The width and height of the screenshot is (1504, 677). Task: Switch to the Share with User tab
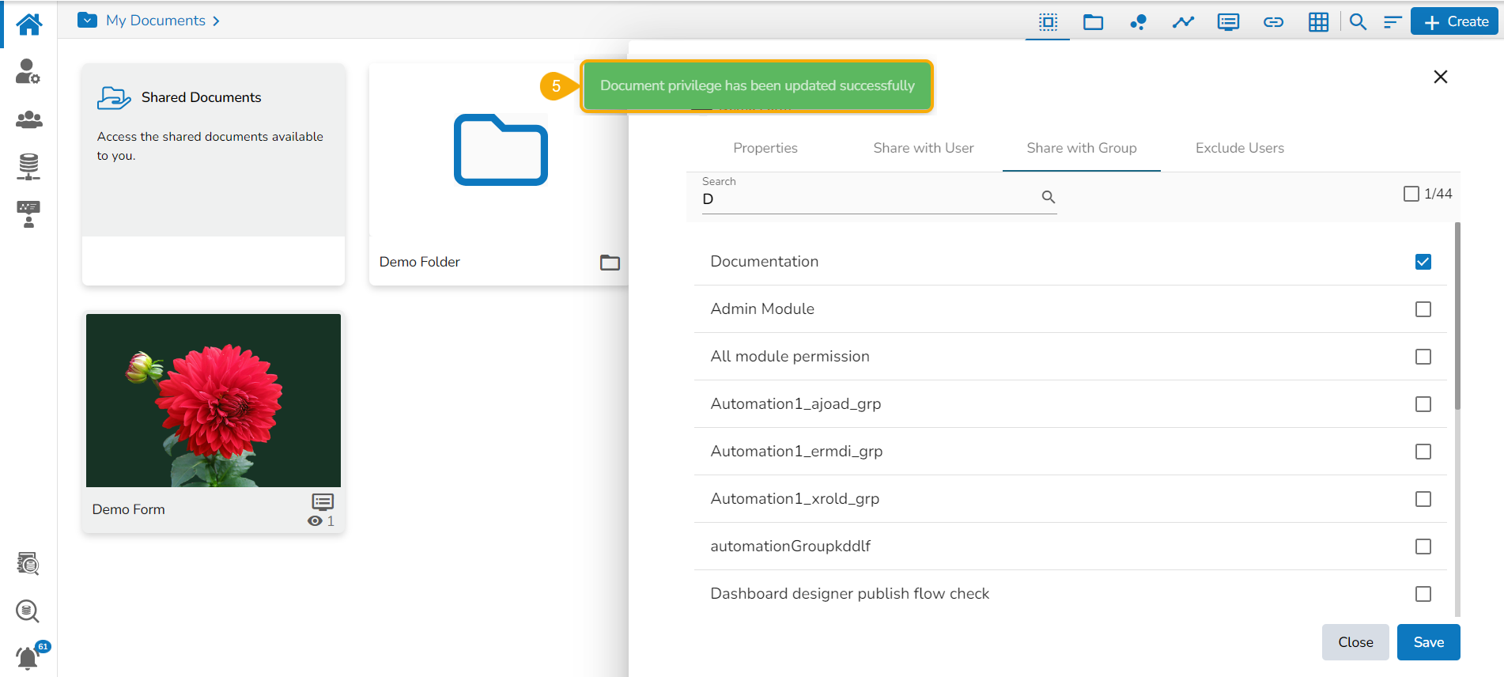923,148
